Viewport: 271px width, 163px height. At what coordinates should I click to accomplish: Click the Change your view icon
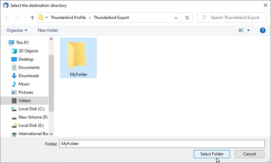[241, 30]
